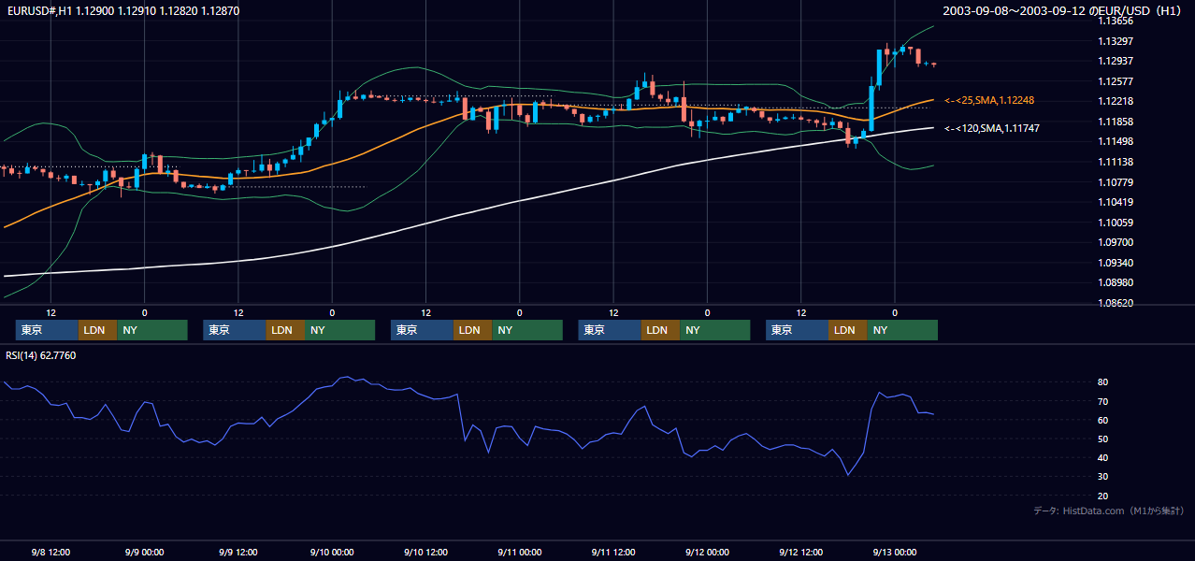Click the RSI scale value 40

[x=1103, y=457]
